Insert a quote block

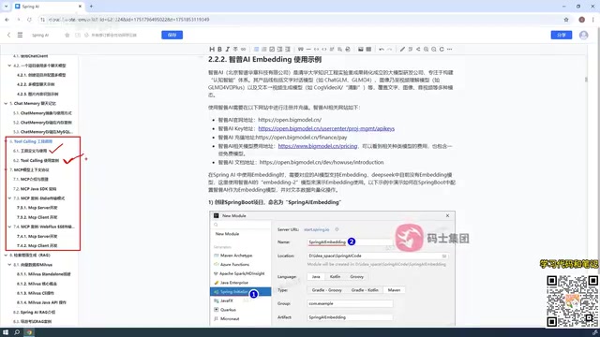click(x=301, y=50)
